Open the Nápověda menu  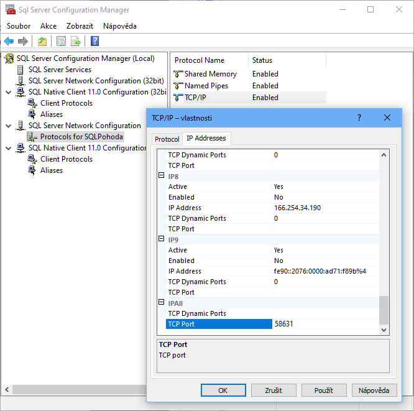[x=120, y=26]
